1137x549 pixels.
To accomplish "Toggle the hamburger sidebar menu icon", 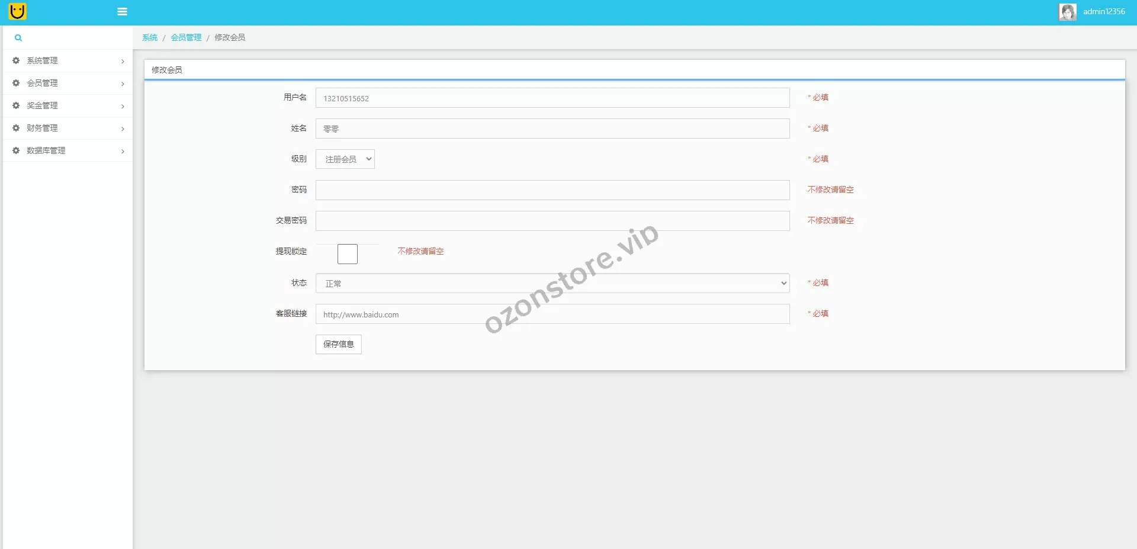I will pyautogui.click(x=122, y=12).
